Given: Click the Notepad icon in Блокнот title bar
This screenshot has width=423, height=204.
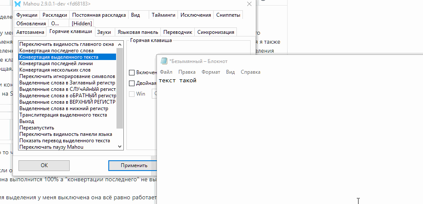Looking at the screenshot, I should pyautogui.click(x=164, y=61).
